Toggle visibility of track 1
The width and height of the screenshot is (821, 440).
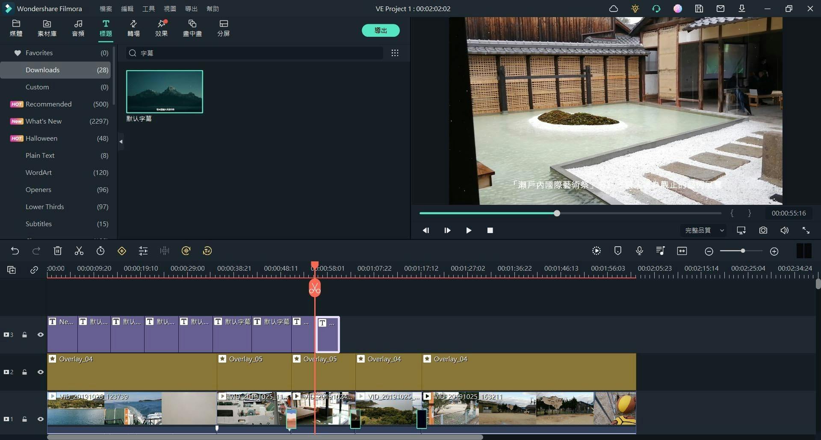[x=41, y=419]
